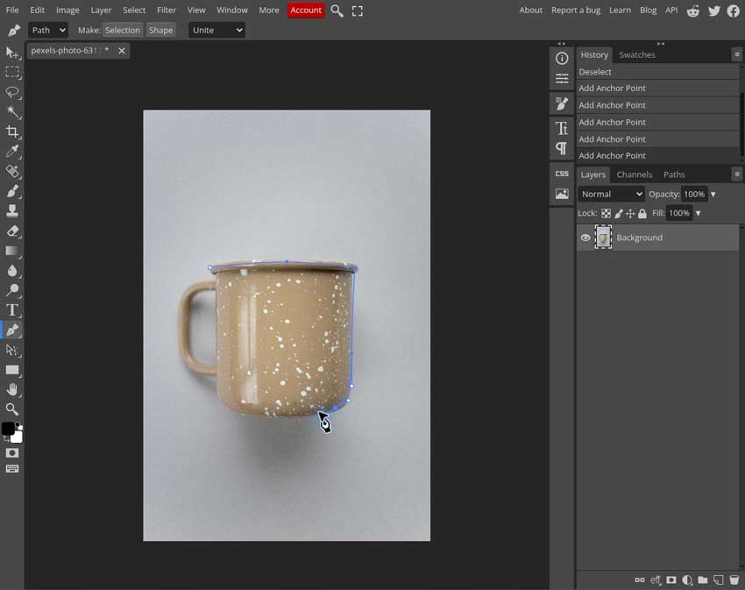Viewport: 745px width, 590px height.
Task: Toggle lock position icon
Action: click(630, 213)
